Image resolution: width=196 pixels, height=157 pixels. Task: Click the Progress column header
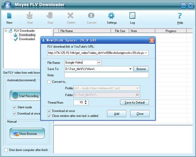pos(171,31)
